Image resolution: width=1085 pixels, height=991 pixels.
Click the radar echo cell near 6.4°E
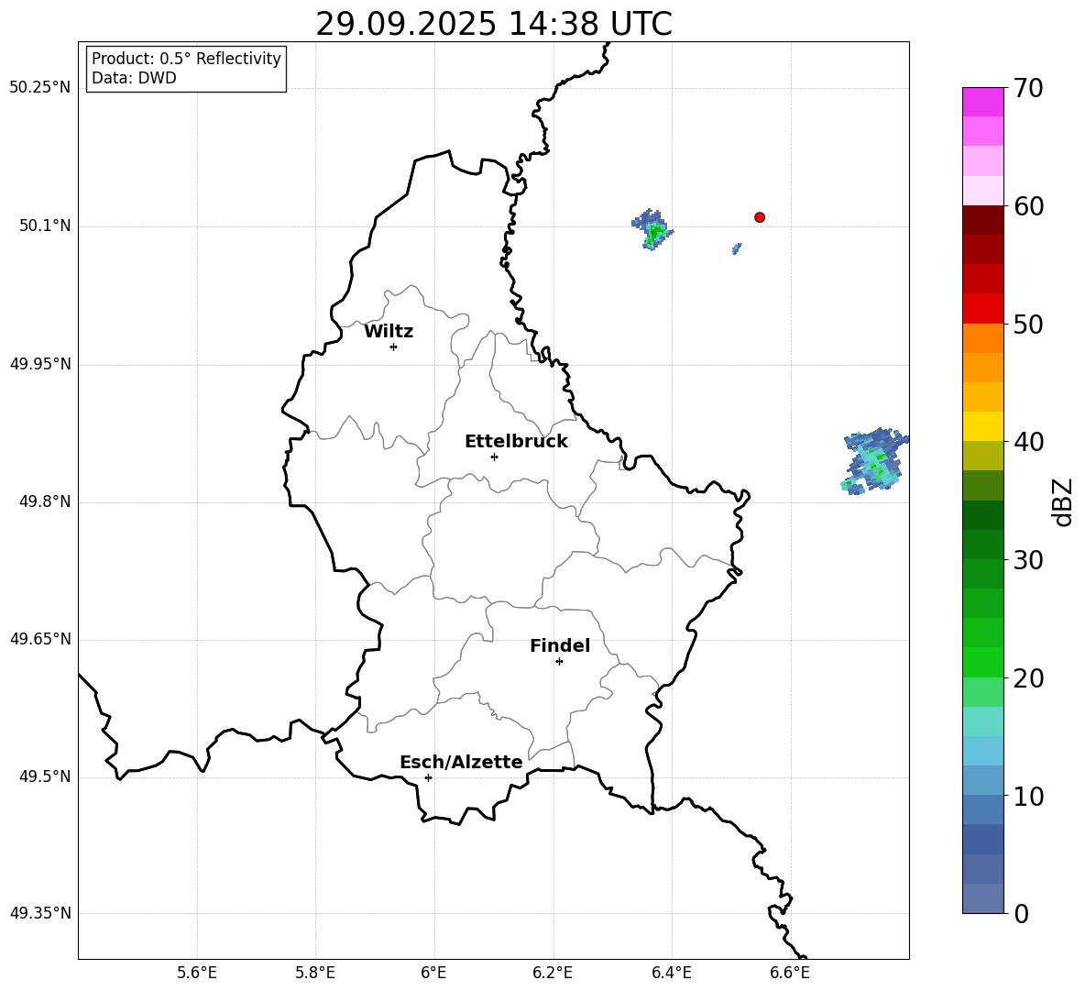coord(652,230)
